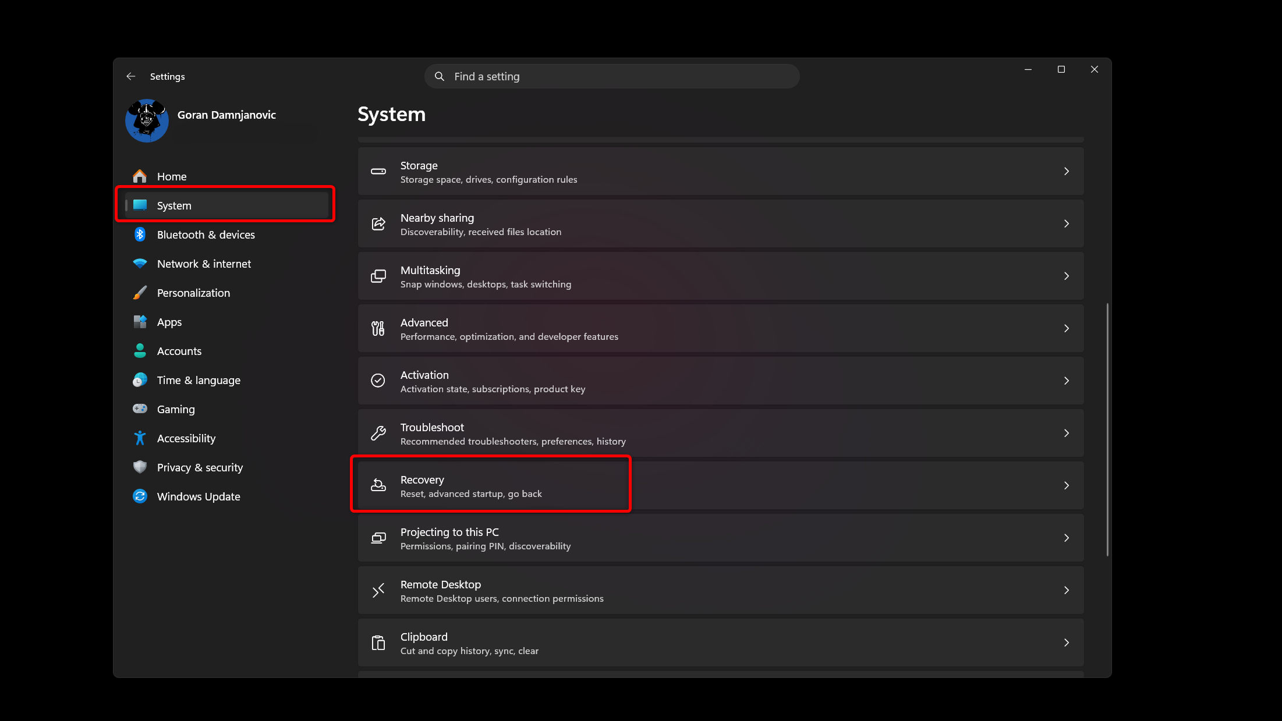Click the Troubleshoot wrench icon

point(378,433)
